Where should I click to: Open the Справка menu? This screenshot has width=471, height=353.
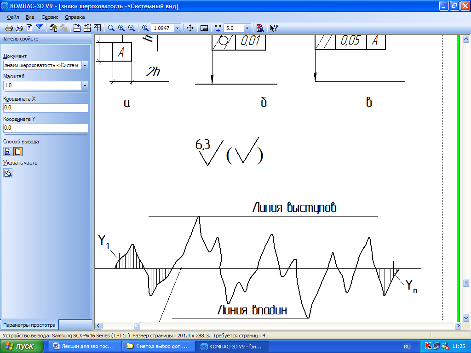click(x=75, y=17)
